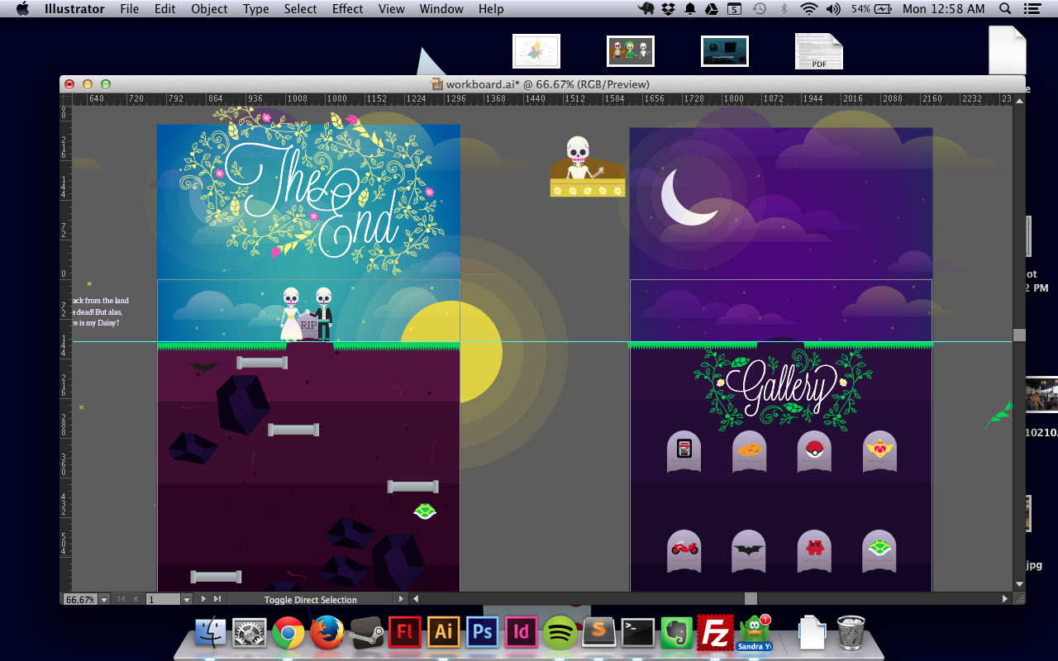
Task: Open the Apple menu
Action: click(22, 9)
